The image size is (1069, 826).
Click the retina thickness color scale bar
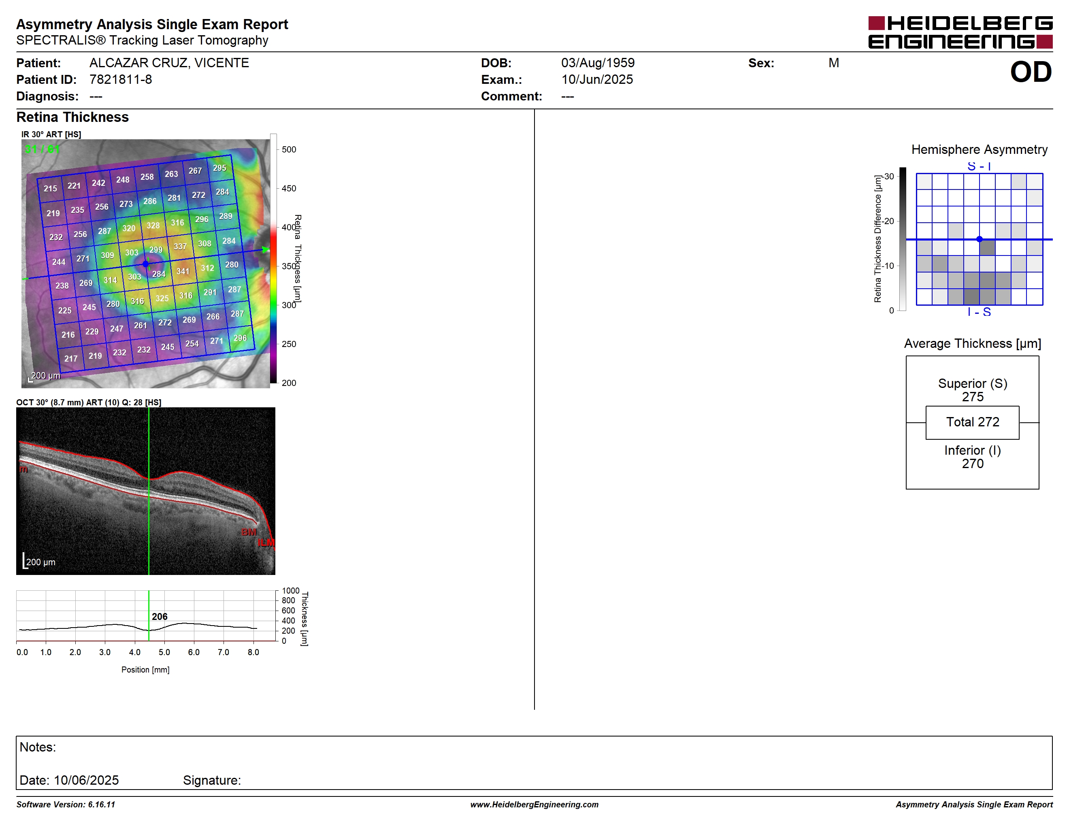click(x=274, y=258)
